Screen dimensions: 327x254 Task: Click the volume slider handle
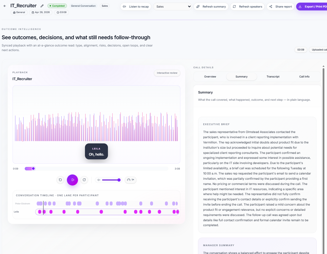119,180
